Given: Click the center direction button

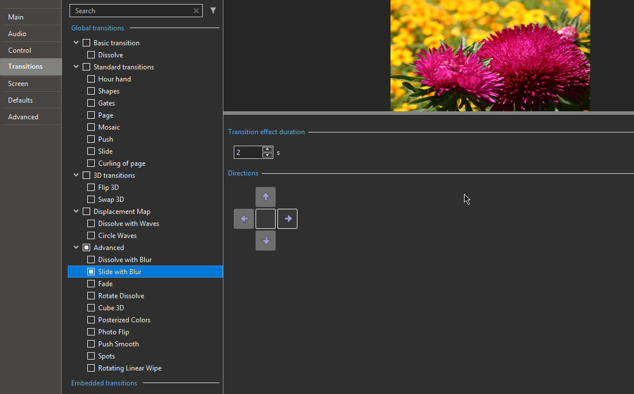Looking at the screenshot, I should 265,219.
